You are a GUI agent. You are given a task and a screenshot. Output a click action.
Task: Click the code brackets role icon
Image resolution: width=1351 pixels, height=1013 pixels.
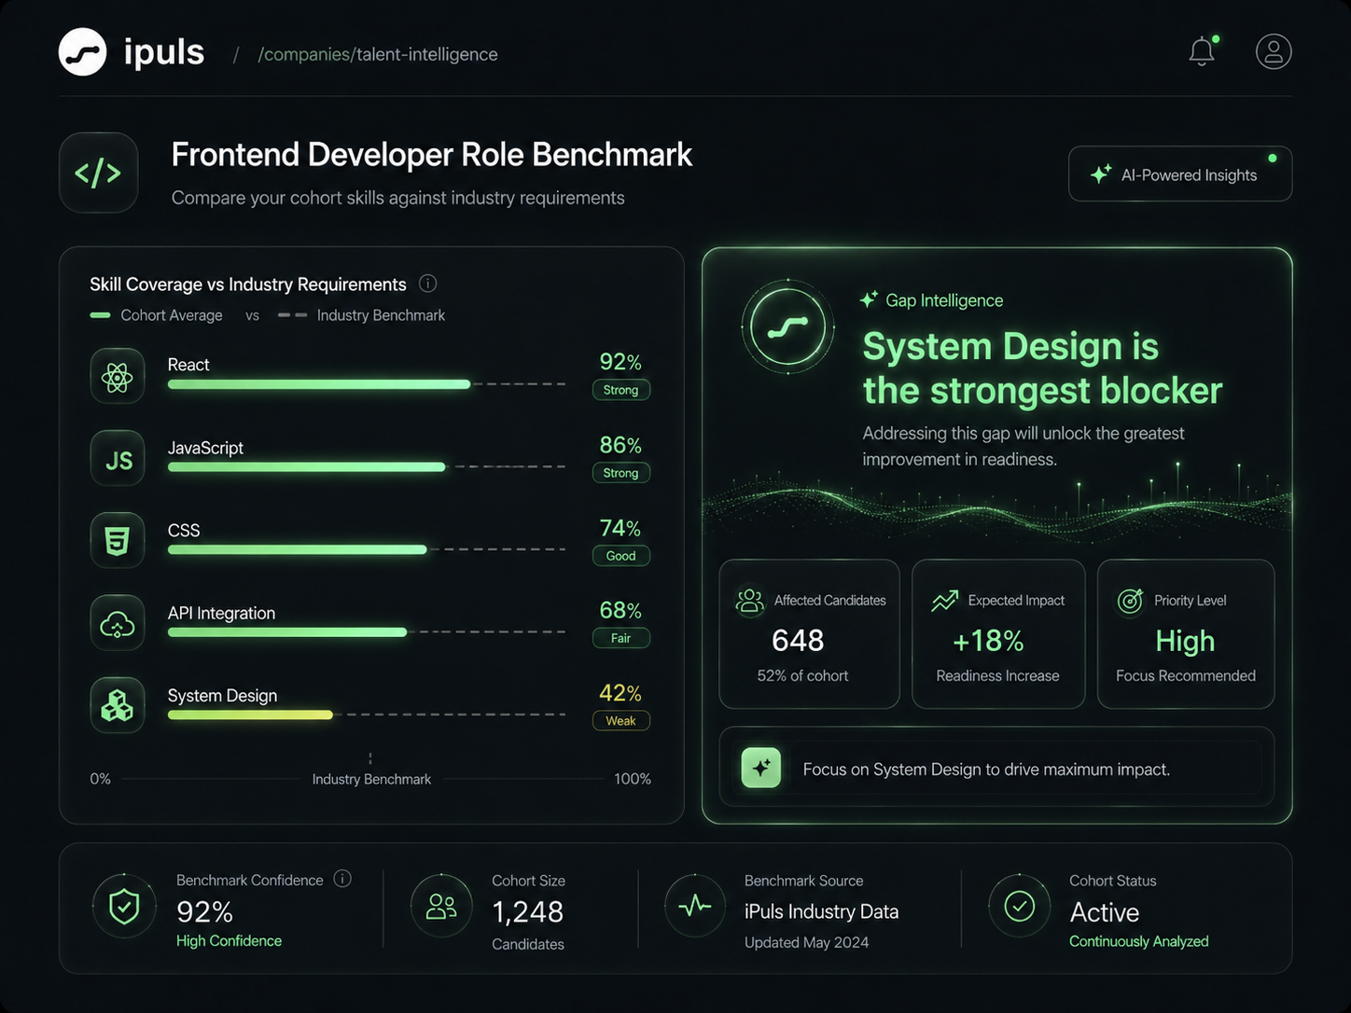click(99, 173)
